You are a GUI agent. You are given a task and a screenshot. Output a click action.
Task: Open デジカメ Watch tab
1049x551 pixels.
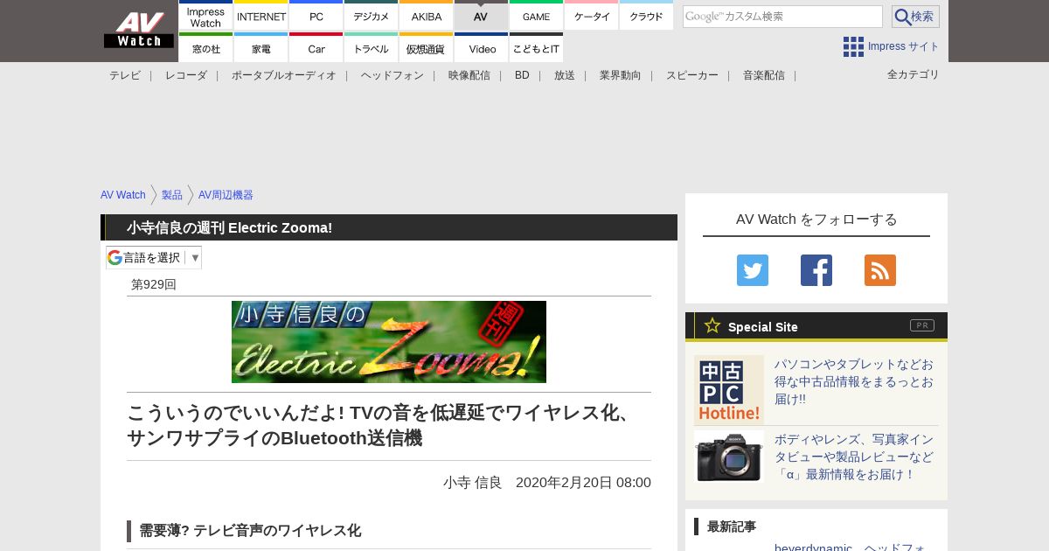coord(372,16)
